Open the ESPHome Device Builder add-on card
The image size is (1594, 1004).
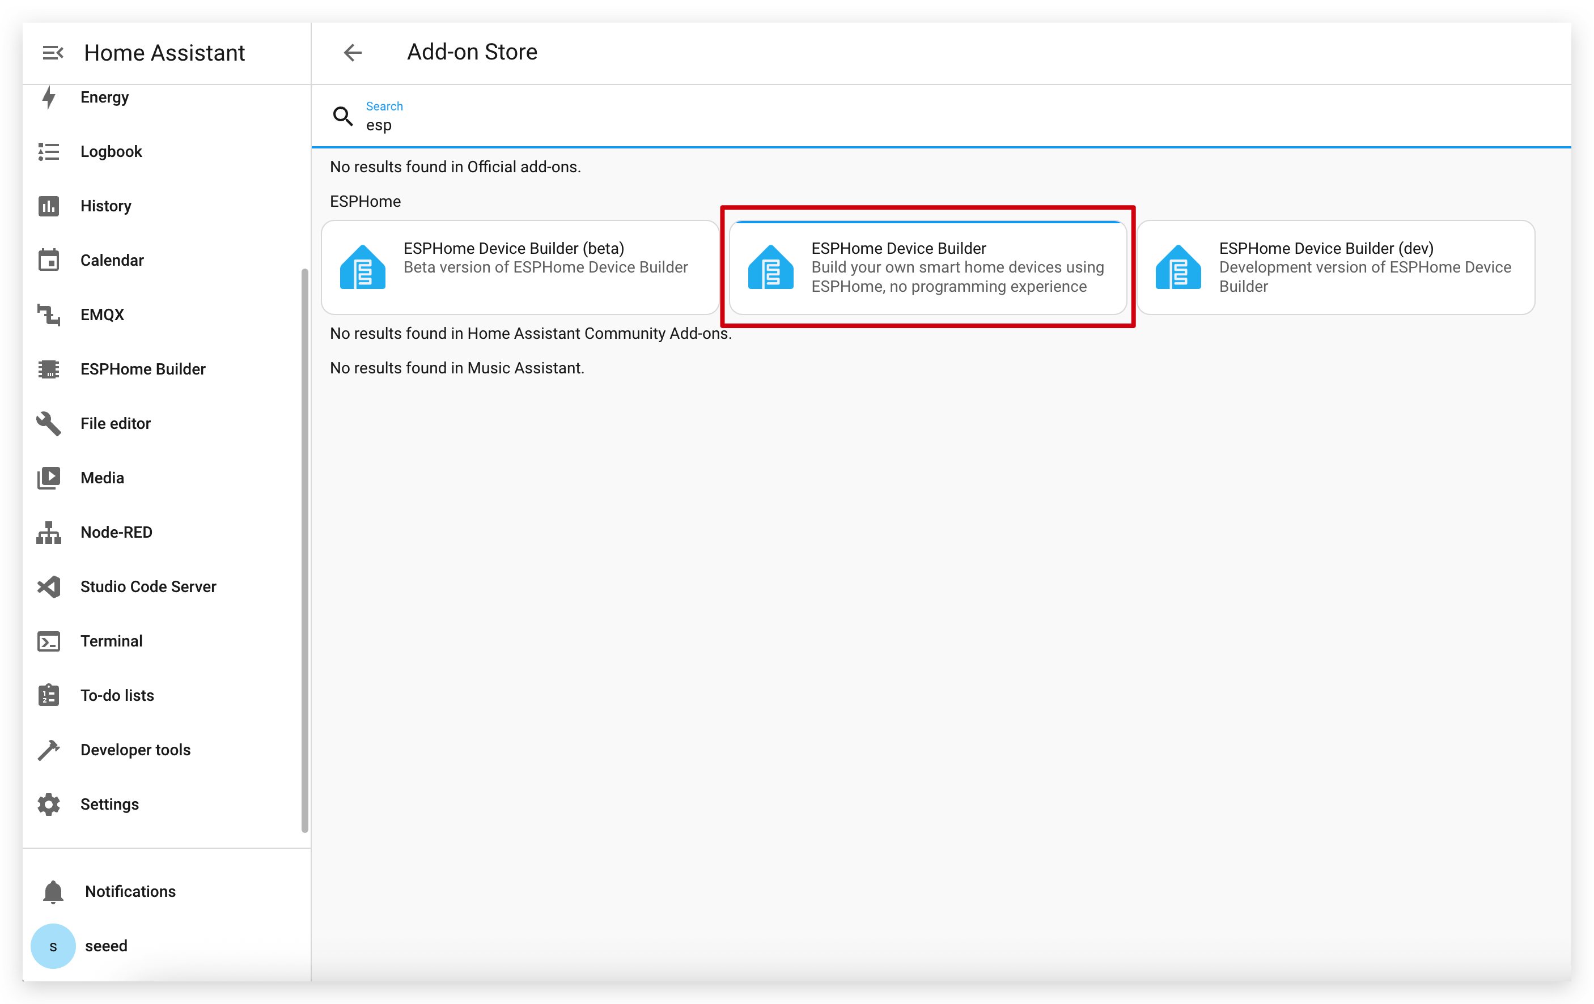928,267
